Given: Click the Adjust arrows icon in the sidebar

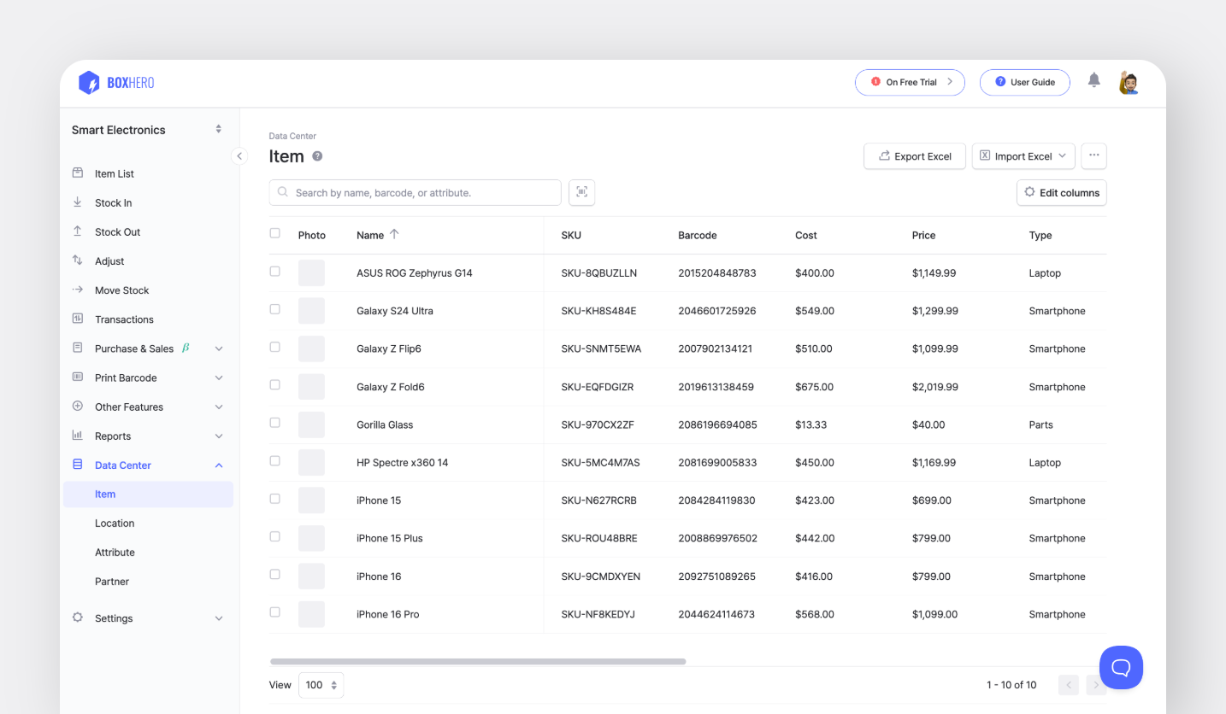Looking at the screenshot, I should tap(78, 260).
